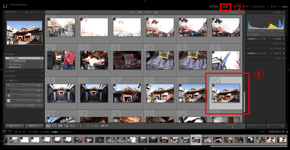Expand the キーワード panel

(284, 44)
